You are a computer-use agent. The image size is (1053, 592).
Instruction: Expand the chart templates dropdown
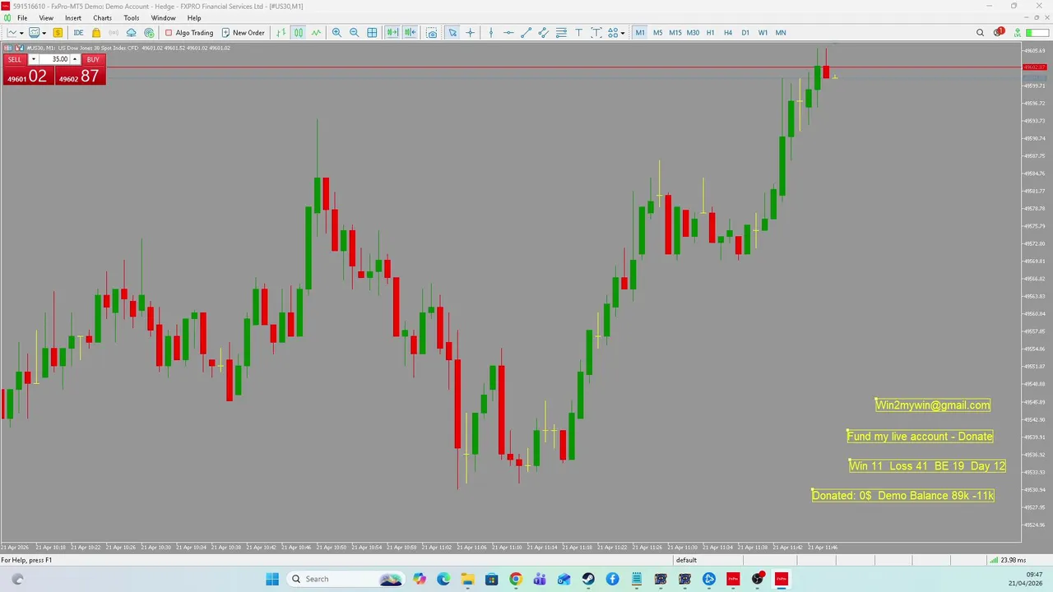44,33
